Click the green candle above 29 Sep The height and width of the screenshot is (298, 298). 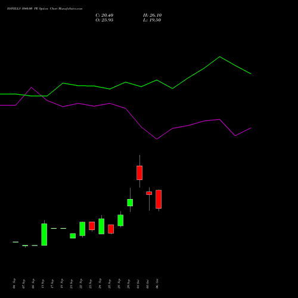click(x=130, y=203)
